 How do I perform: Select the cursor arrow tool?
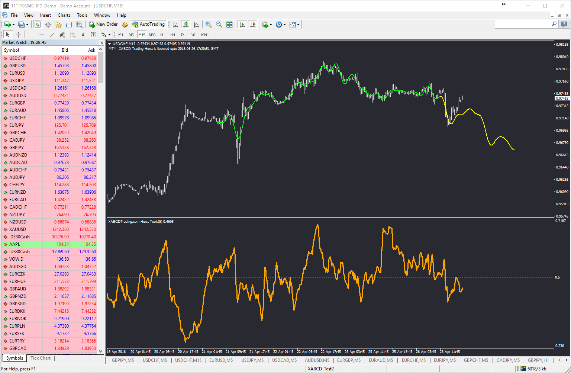point(8,35)
